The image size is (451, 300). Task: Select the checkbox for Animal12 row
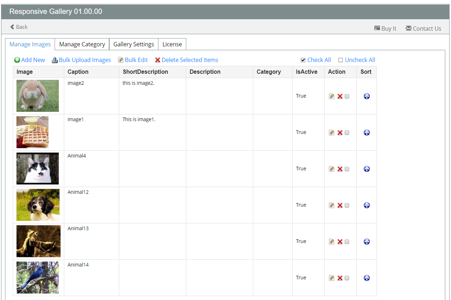(347, 205)
